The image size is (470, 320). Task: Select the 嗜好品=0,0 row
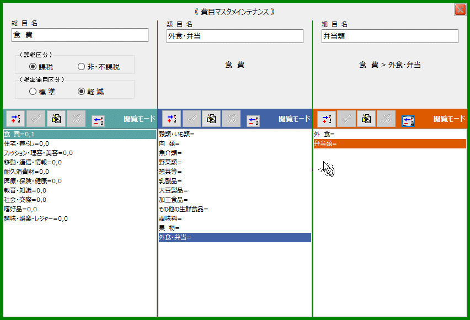point(80,209)
